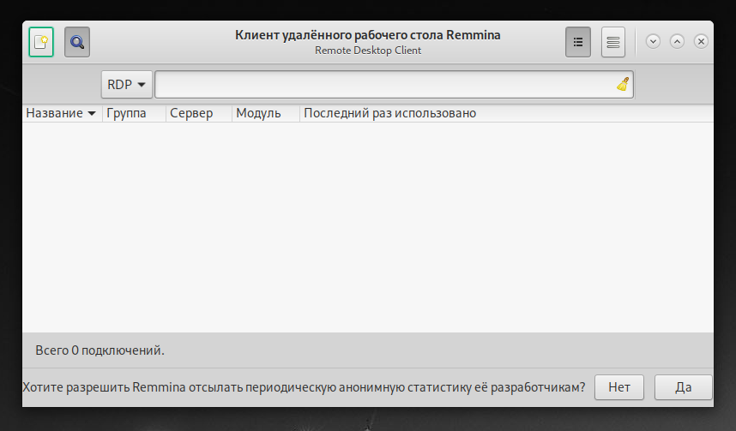Sort by Последний раз использовано column

point(506,113)
